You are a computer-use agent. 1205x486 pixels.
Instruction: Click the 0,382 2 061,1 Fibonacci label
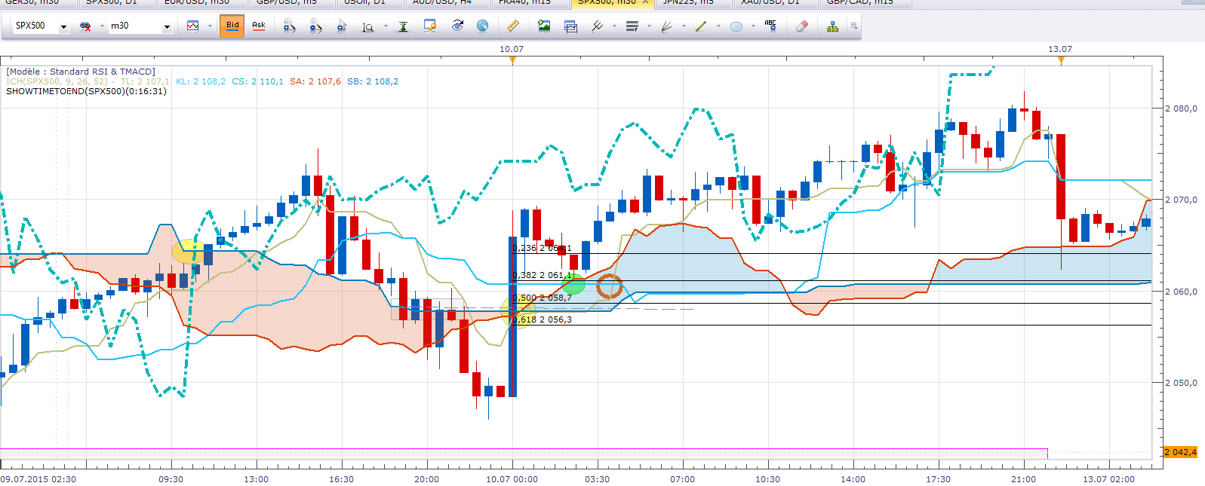(x=542, y=275)
